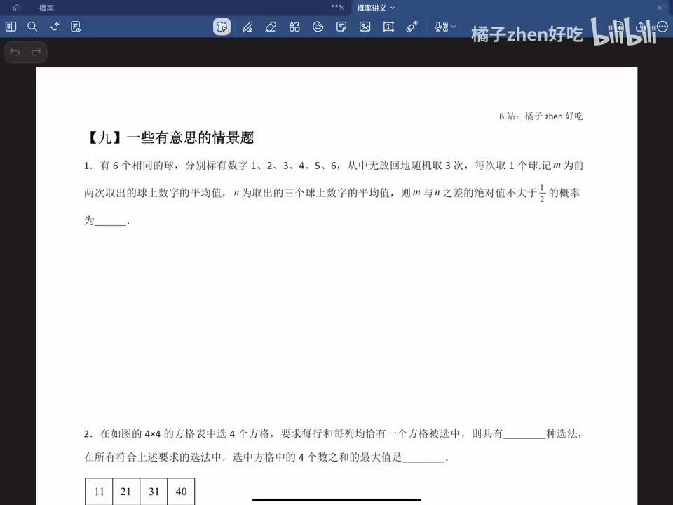Open the stickers tool
673x505 pixels.
[x=318, y=27]
